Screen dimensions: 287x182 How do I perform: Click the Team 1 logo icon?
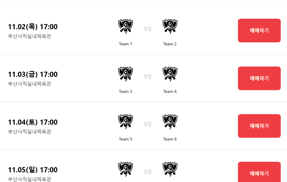click(125, 26)
